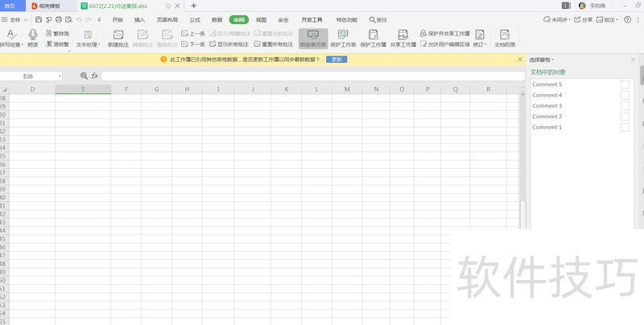This screenshot has height=325, width=644.
Task: Run spell check (拼写检查)
Action: tap(11, 38)
